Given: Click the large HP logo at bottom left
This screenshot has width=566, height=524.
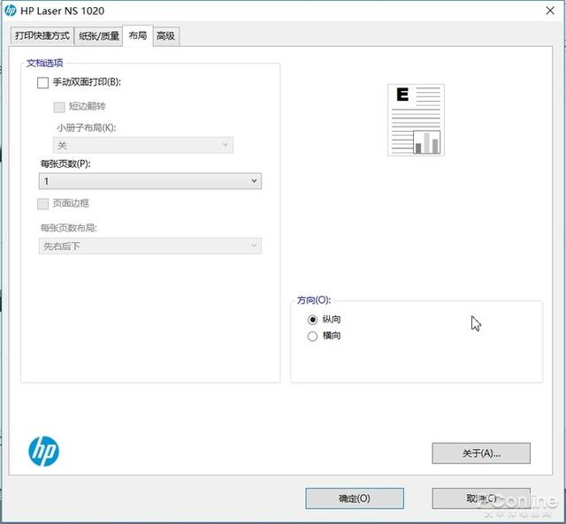Looking at the screenshot, I should tap(43, 452).
